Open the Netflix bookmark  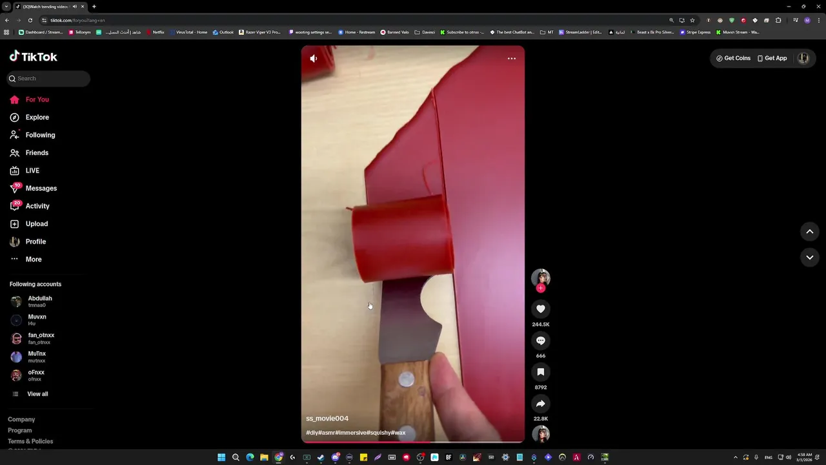156,32
